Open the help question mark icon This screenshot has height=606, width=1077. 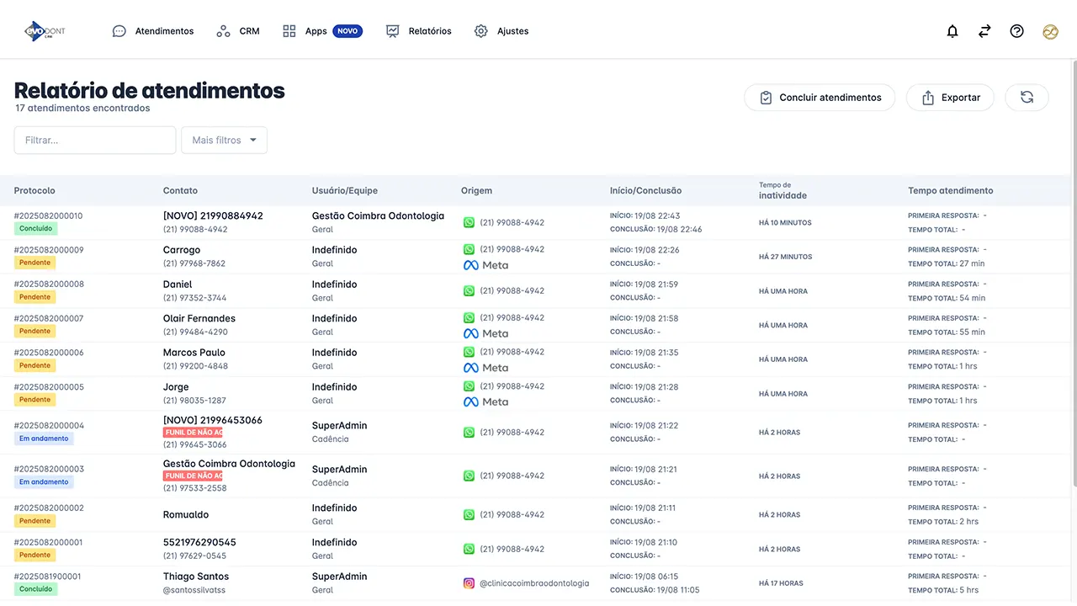[x=1017, y=31]
